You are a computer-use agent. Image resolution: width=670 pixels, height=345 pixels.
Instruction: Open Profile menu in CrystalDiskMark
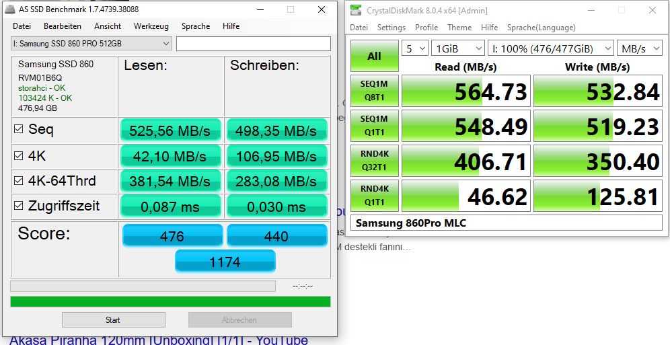point(426,28)
